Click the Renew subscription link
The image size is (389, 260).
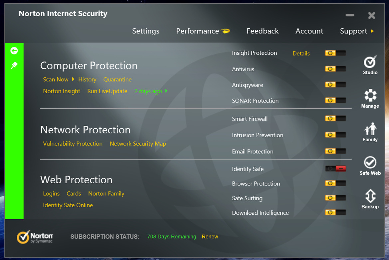[210, 237]
